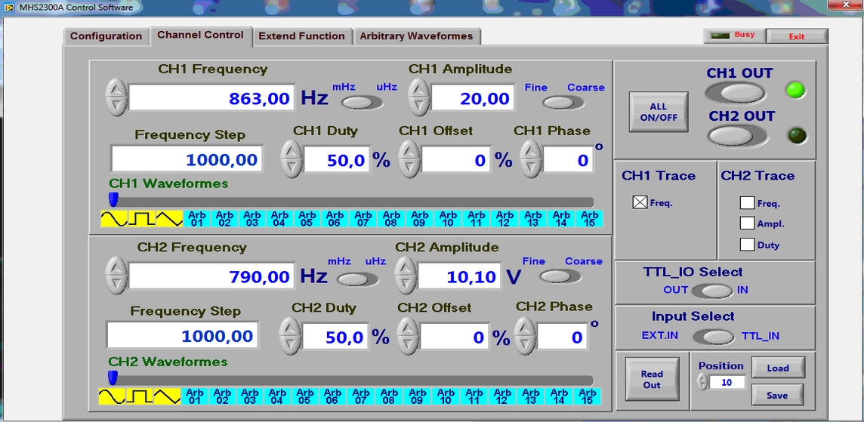
Task: Choose CH1 Arb 01 waveform
Action: 196,219
